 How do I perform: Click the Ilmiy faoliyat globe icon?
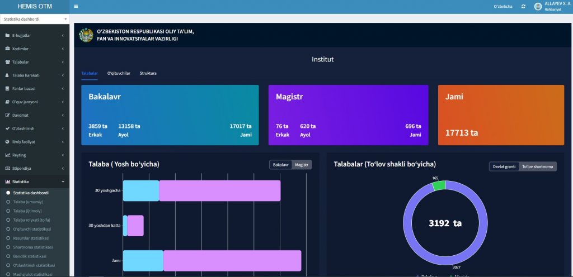7,142
